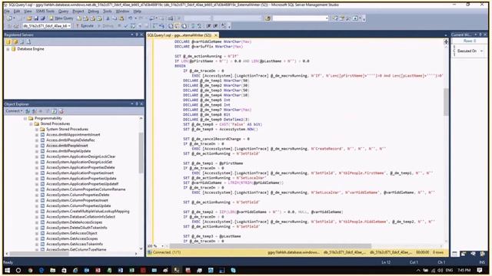Viewport: 492px width, 276px height.
Task: Select Access.dmtblPeopleDeleteRec stored procedure
Action: click(x=71, y=140)
